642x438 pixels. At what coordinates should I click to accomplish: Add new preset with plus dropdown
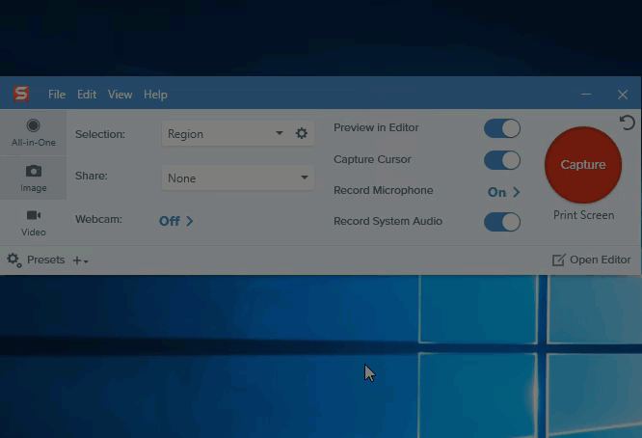pos(80,260)
